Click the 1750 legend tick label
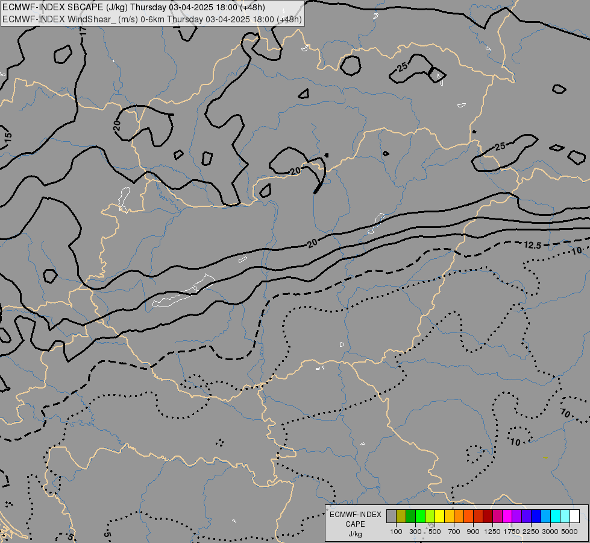590x543 pixels. point(512,532)
